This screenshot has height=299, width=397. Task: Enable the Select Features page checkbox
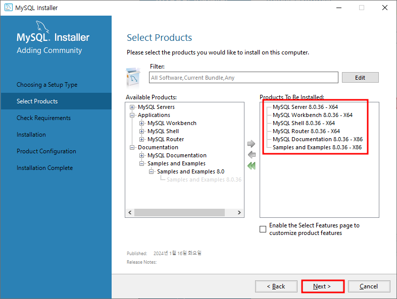tap(263, 229)
